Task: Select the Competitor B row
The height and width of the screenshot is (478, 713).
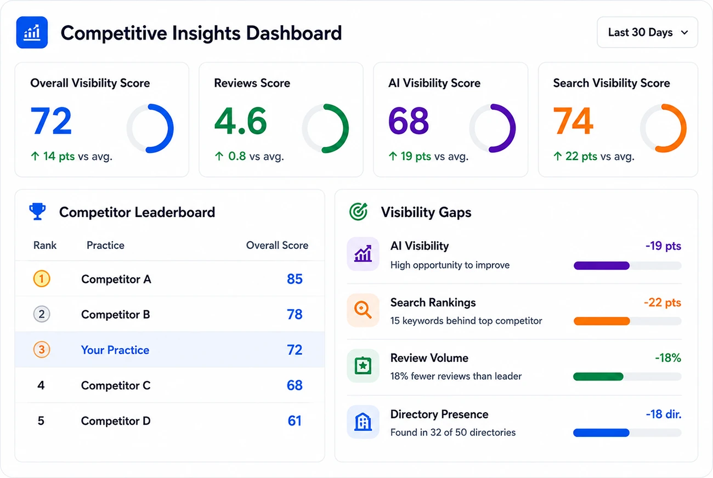Action: (x=169, y=314)
